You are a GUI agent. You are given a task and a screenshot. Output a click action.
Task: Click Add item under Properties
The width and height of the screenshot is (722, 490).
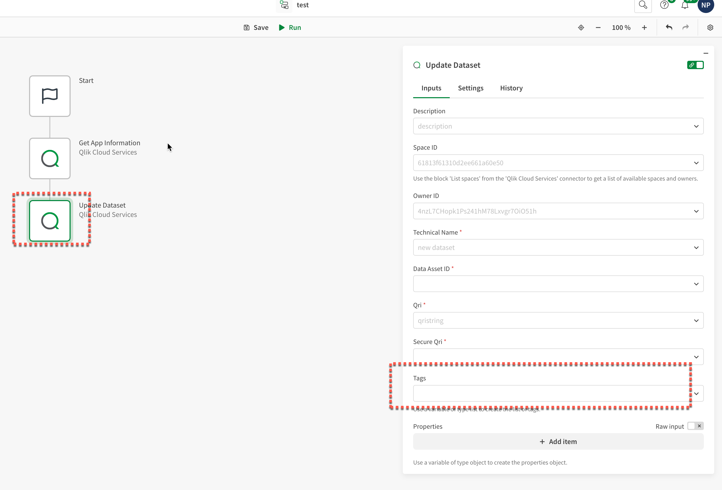(558, 442)
